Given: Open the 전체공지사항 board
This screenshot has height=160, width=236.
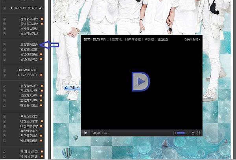Looking at the screenshot, I should (x=29, y=19).
